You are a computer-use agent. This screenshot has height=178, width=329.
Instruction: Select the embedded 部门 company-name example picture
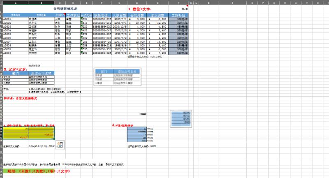(118, 77)
